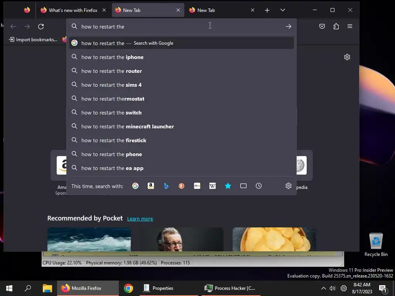This screenshot has width=395, height=296.
Task: Click Mozilla Firefox taskbar button
Action: click(88, 288)
